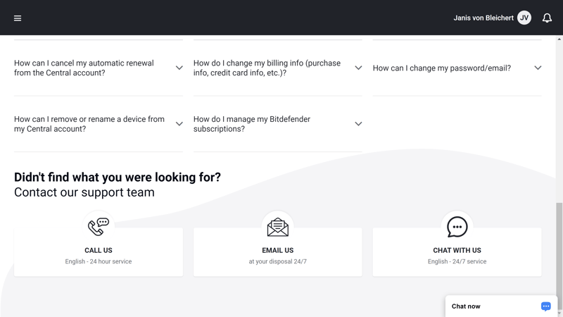This screenshot has width=563, height=317.
Task: Select the CHAT WITH US support card
Action: point(457,251)
